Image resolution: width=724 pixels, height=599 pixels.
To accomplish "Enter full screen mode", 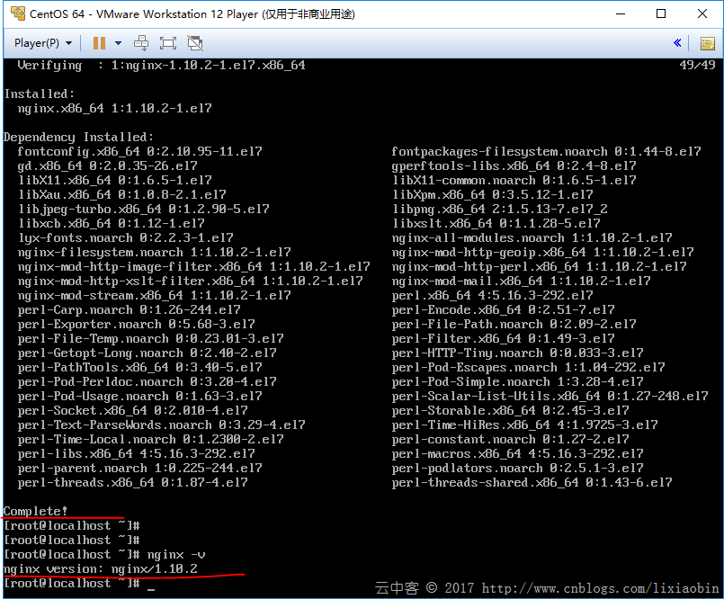I will click(x=167, y=43).
